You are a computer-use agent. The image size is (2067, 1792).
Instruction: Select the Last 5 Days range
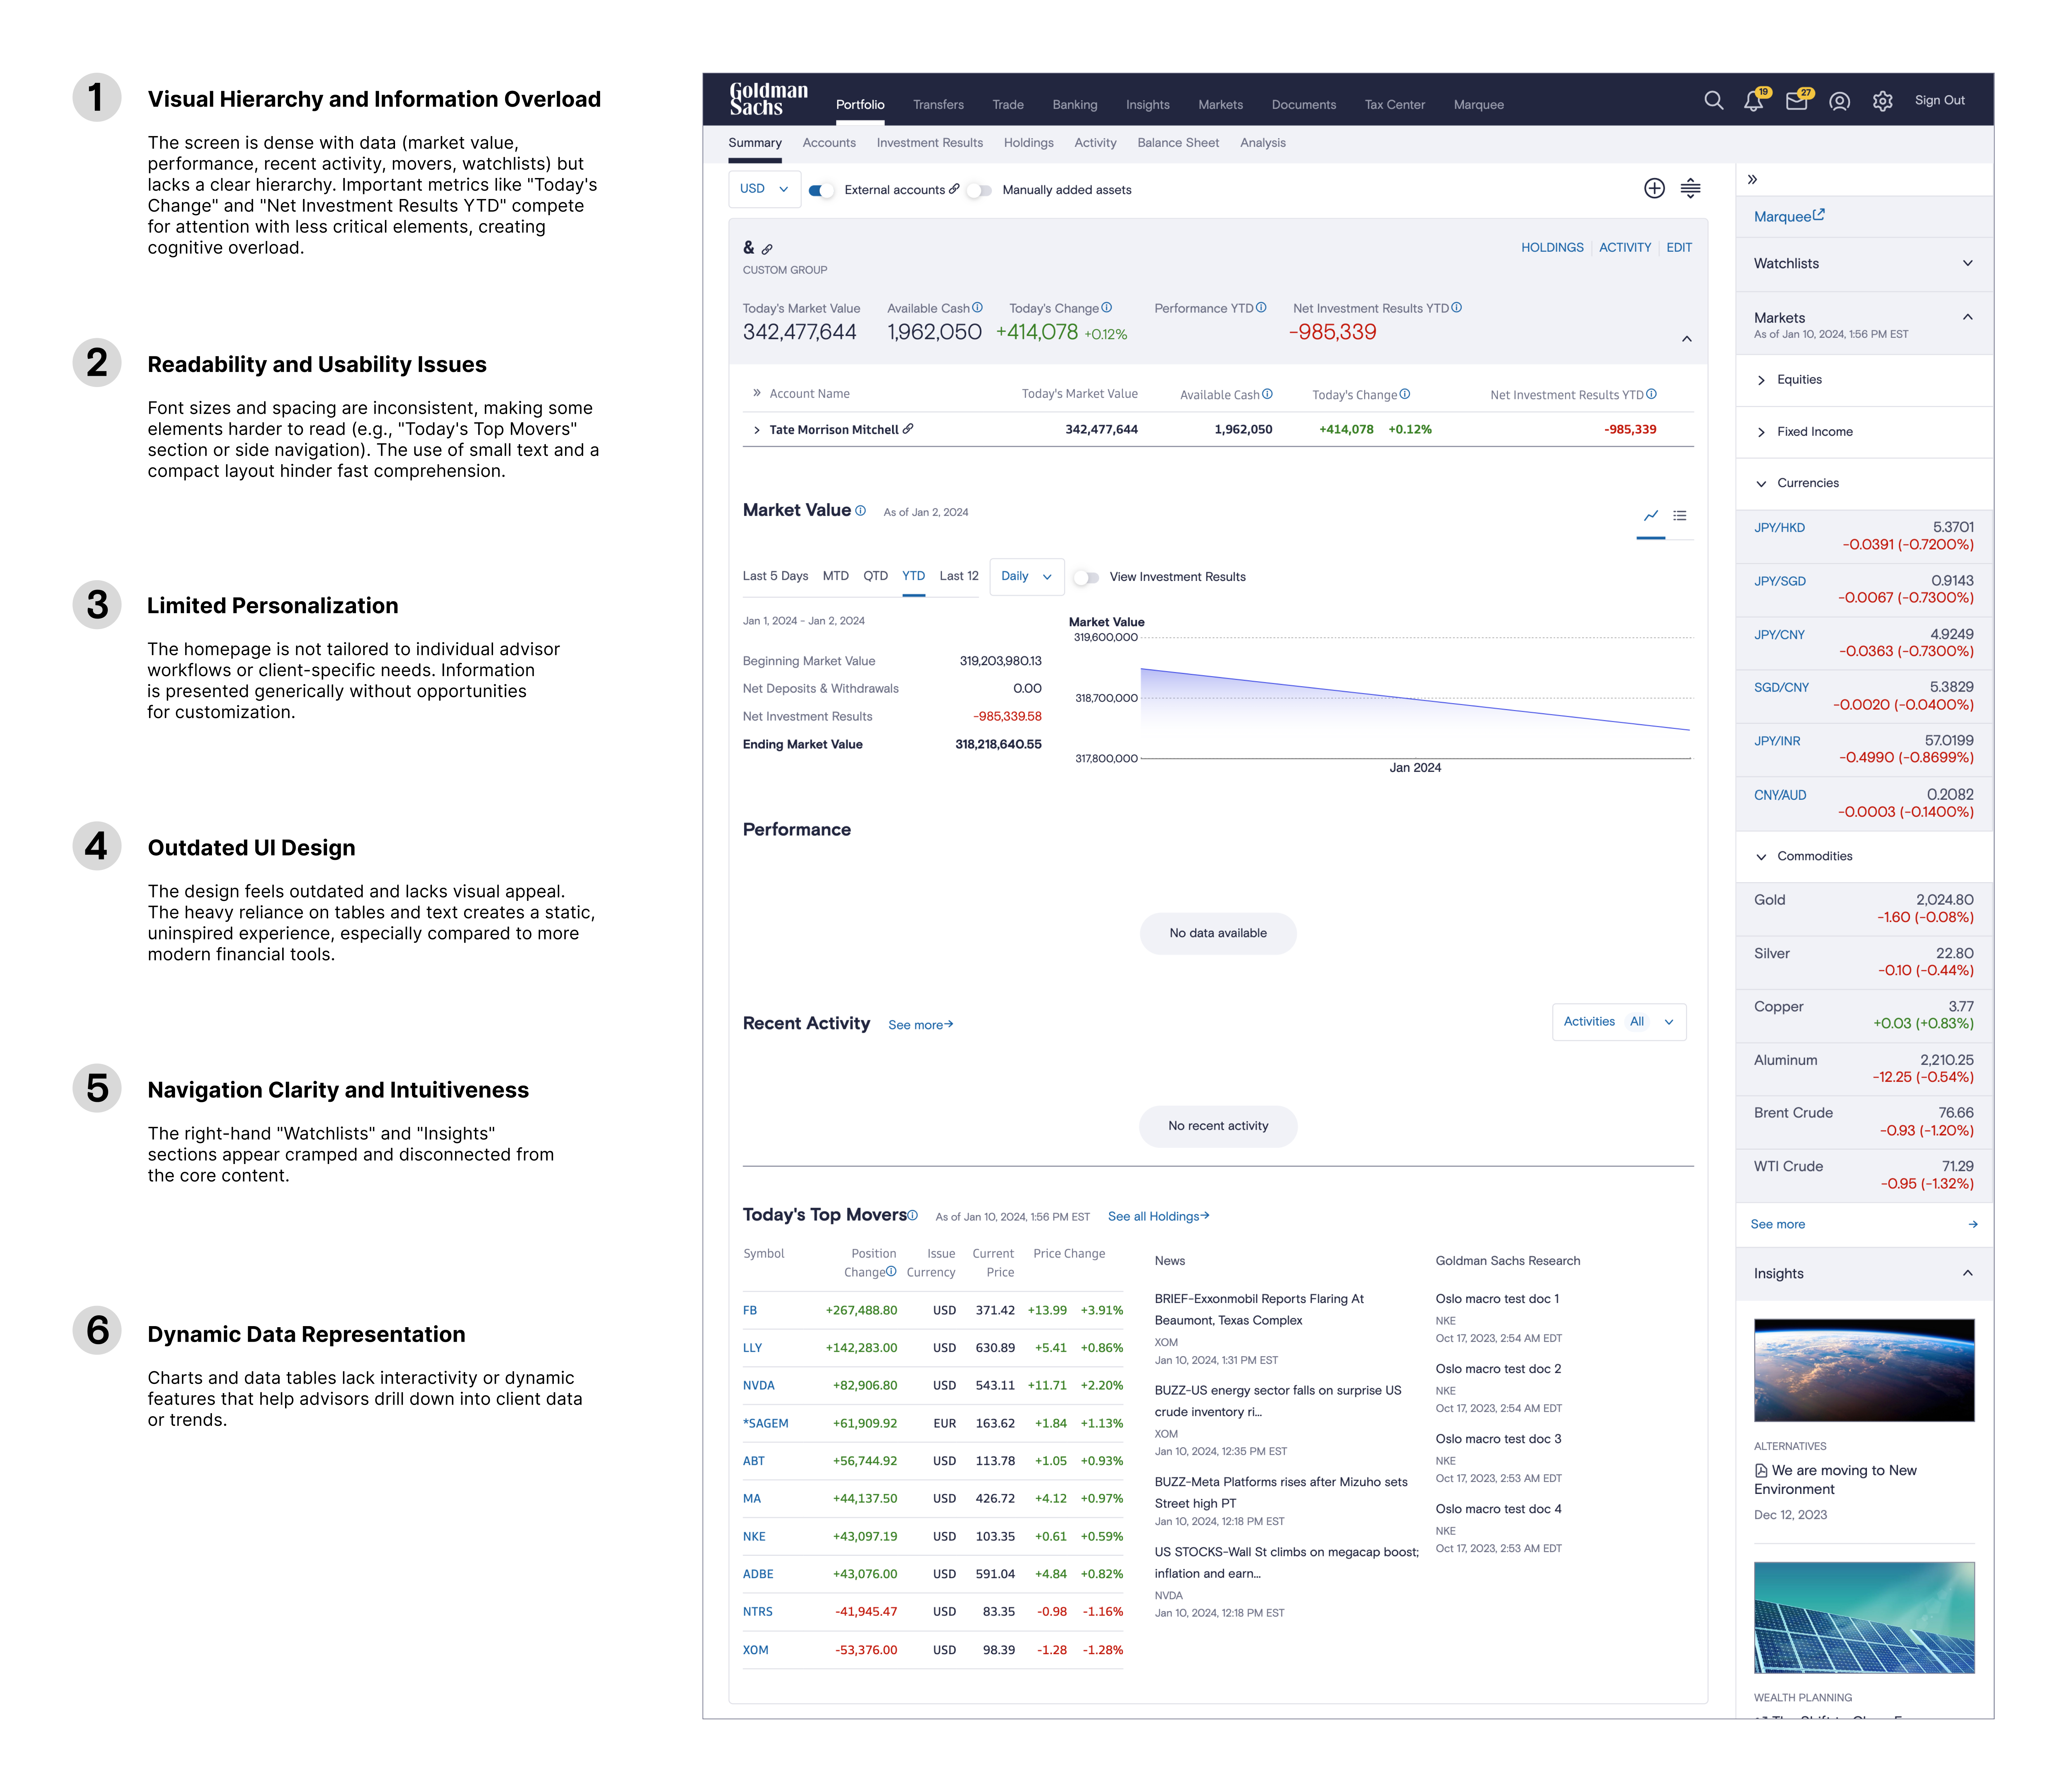coord(775,576)
